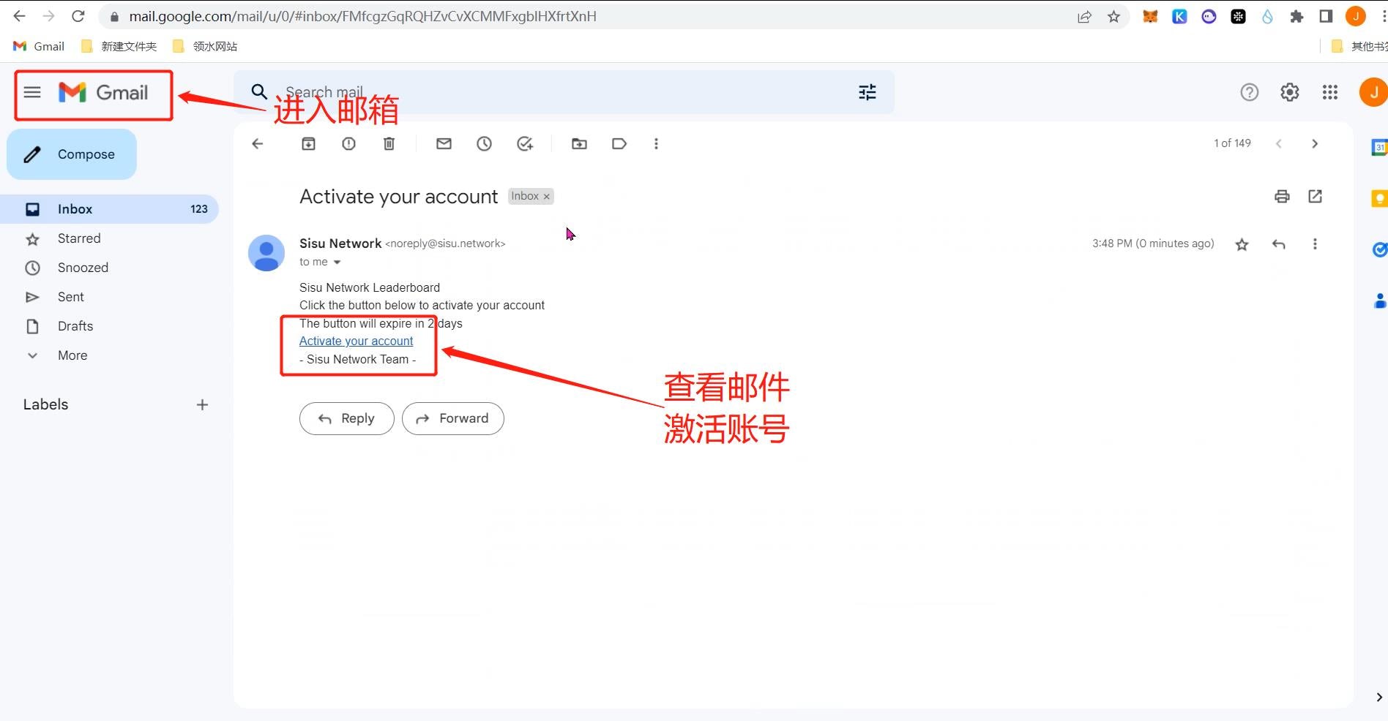Move the email to a folder
Image resolution: width=1388 pixels, height=721 pixels.
click(x=579, y=143)
